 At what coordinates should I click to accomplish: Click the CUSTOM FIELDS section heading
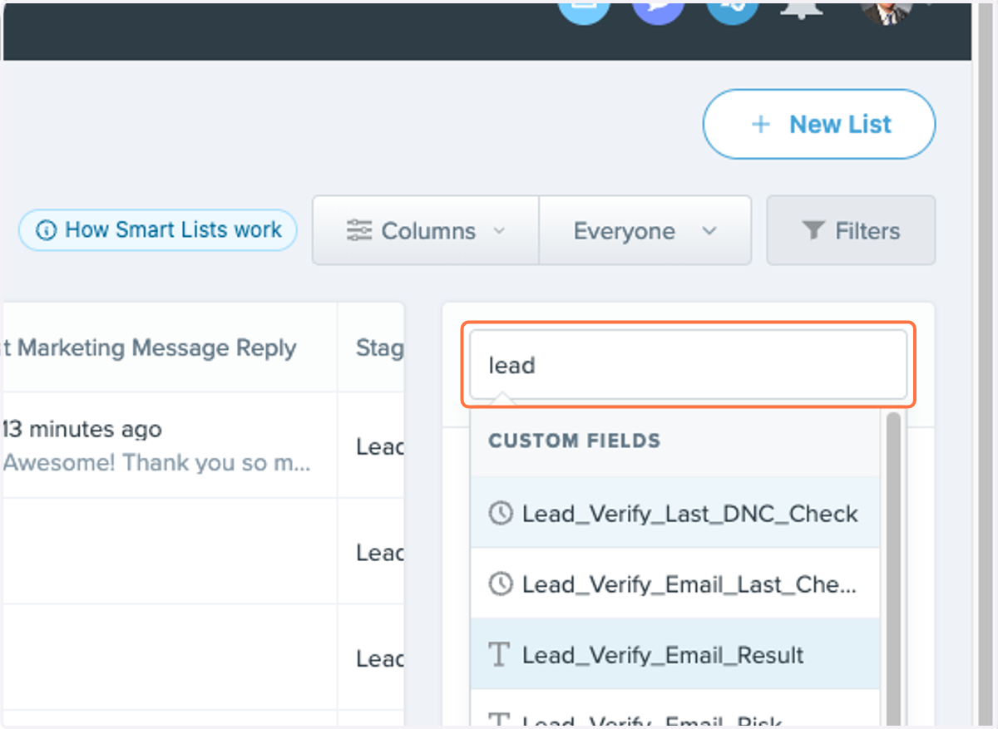575,441
